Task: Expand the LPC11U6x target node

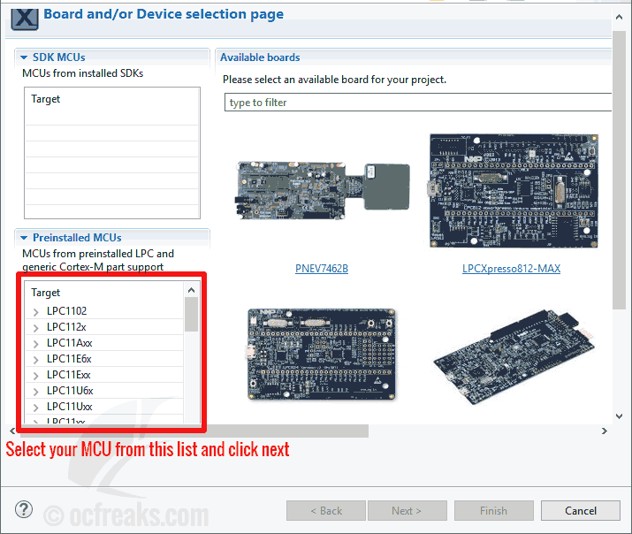Action: 36,392
